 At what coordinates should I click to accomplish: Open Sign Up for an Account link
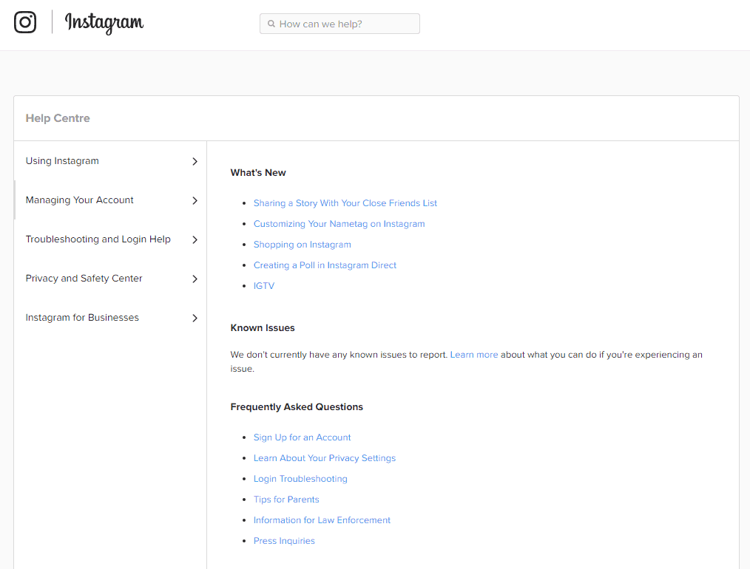coord(303,437)
